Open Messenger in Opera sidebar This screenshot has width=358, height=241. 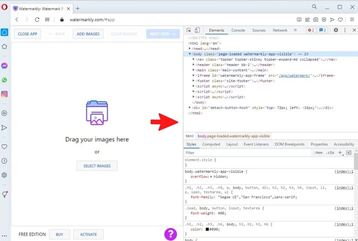(4, 66)
